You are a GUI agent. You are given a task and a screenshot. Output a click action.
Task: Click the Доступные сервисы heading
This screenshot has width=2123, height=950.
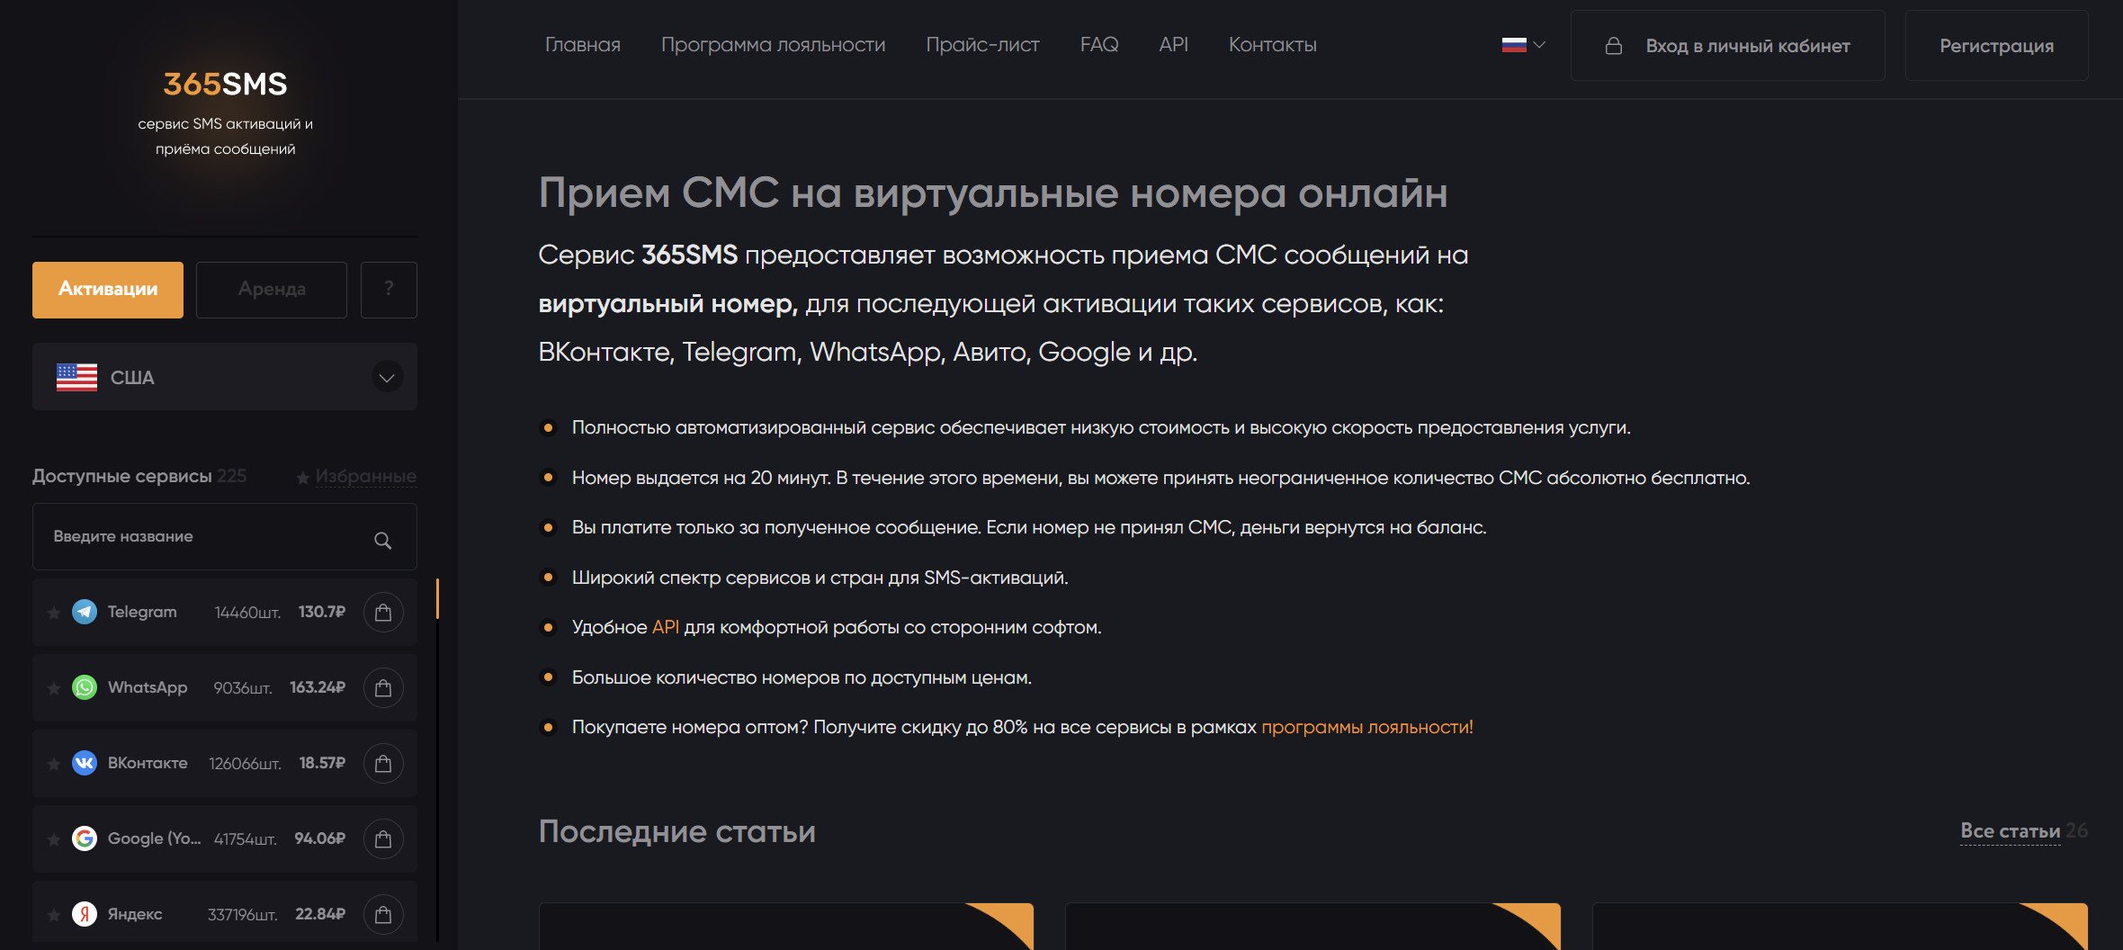pyautogui.click(x=122, y=476)
